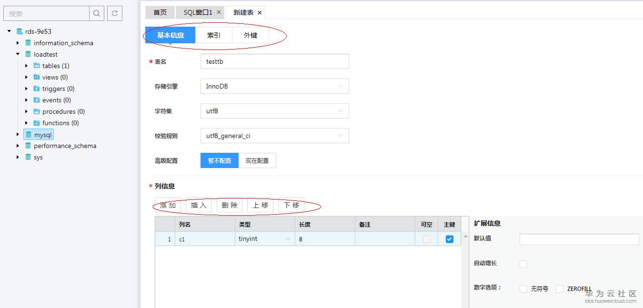
Task: Open the 外键 section tab
Action: click(x=251, y=35)
